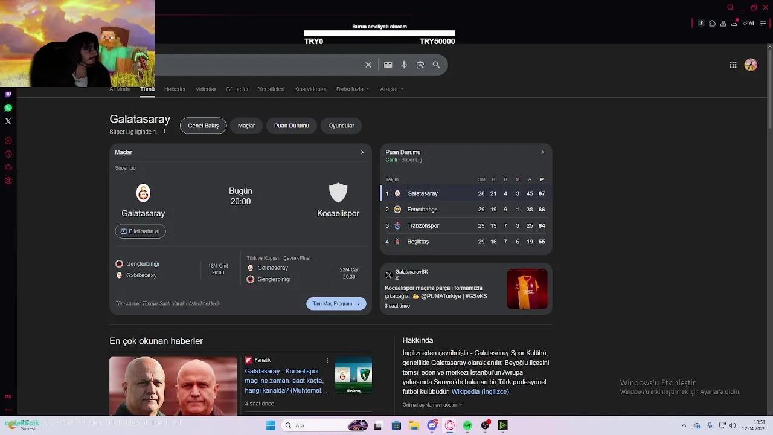773x435 pixels.
Task: Open WhatsApp in Opera GX sidebar
Action: tap(8, 108)
